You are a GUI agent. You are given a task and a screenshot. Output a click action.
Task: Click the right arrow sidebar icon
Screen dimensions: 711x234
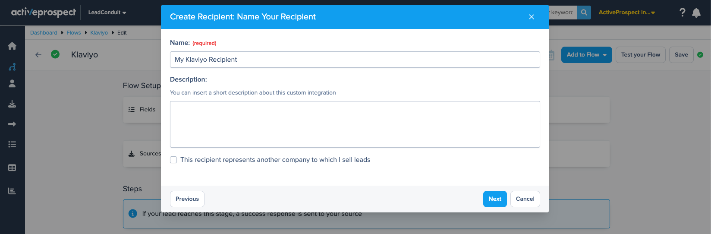[x=12, y=124]
